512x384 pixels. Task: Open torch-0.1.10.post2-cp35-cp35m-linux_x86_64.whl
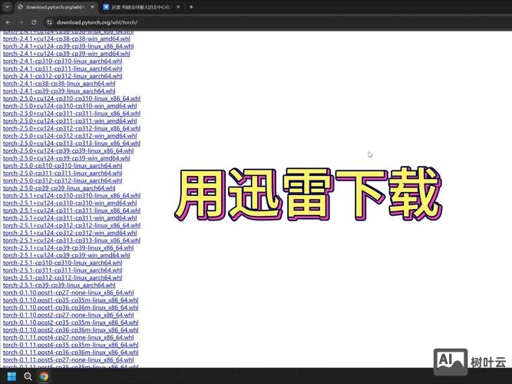tap(71, 323)
